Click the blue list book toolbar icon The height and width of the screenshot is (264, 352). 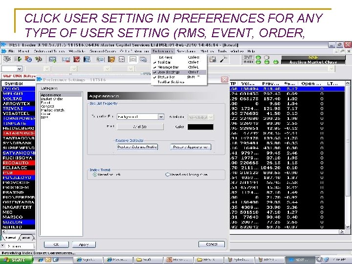(87, 60)
